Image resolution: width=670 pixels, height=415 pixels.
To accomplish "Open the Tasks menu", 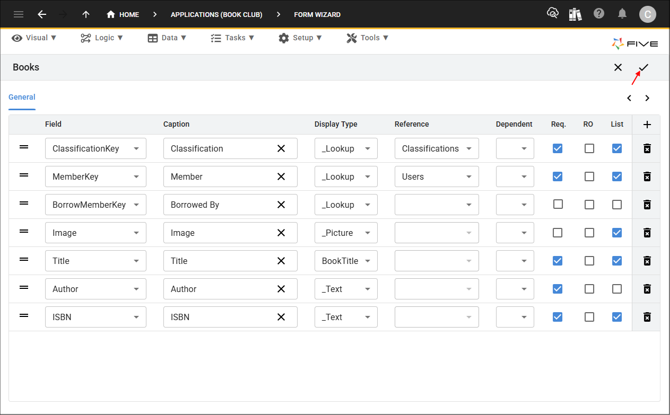I will coord(232,38).
